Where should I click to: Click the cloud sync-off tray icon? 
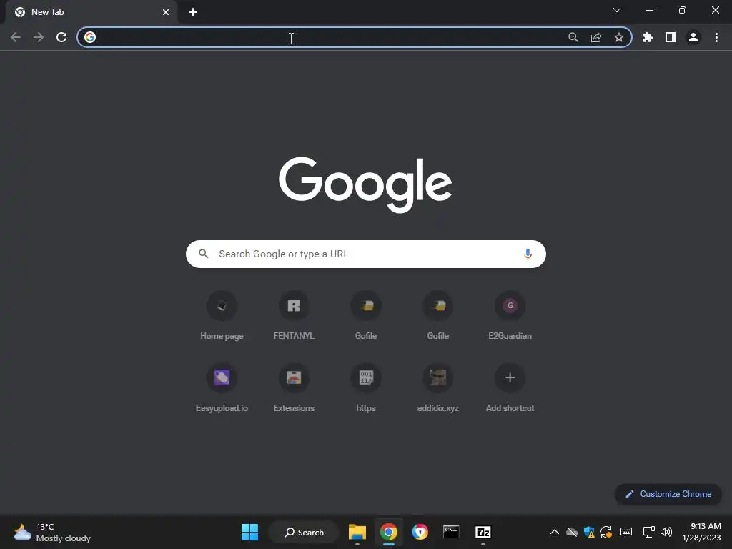tap(572, 532)
